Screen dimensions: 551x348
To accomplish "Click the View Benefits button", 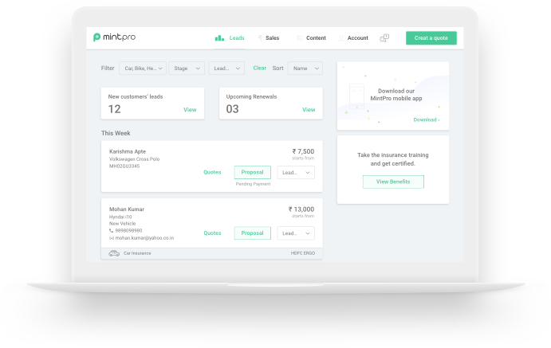I will [393, 182].
